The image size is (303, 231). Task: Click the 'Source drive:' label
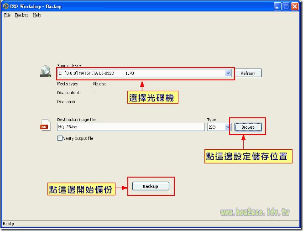69,66
